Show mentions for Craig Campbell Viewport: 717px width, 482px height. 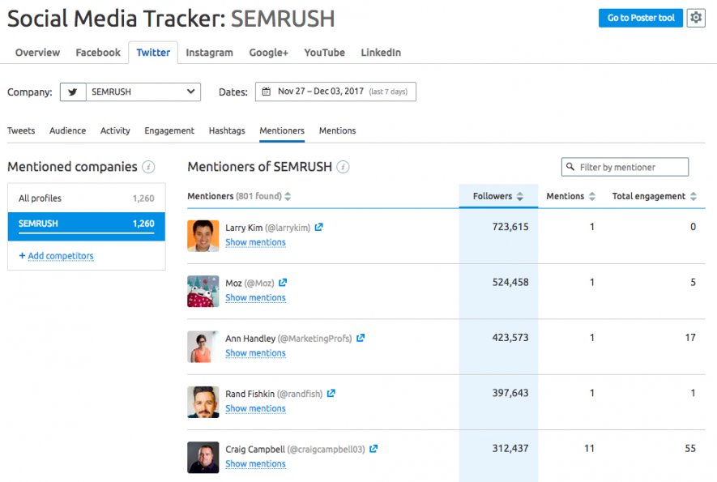pyautogui.click(x=255, y=463)
